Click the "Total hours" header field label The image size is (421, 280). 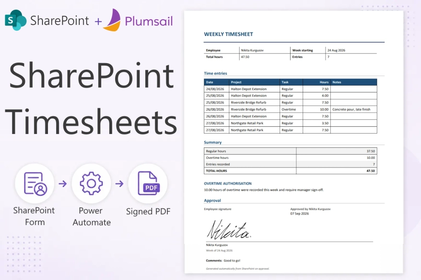coord(214,57)
